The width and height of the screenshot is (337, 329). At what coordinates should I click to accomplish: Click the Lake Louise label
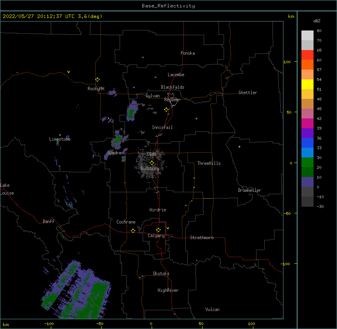point(7,189)
